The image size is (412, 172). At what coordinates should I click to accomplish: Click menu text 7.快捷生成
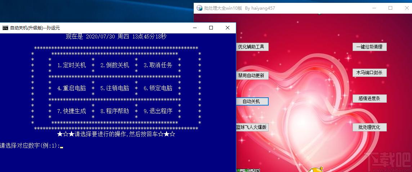tap(72, 111)
